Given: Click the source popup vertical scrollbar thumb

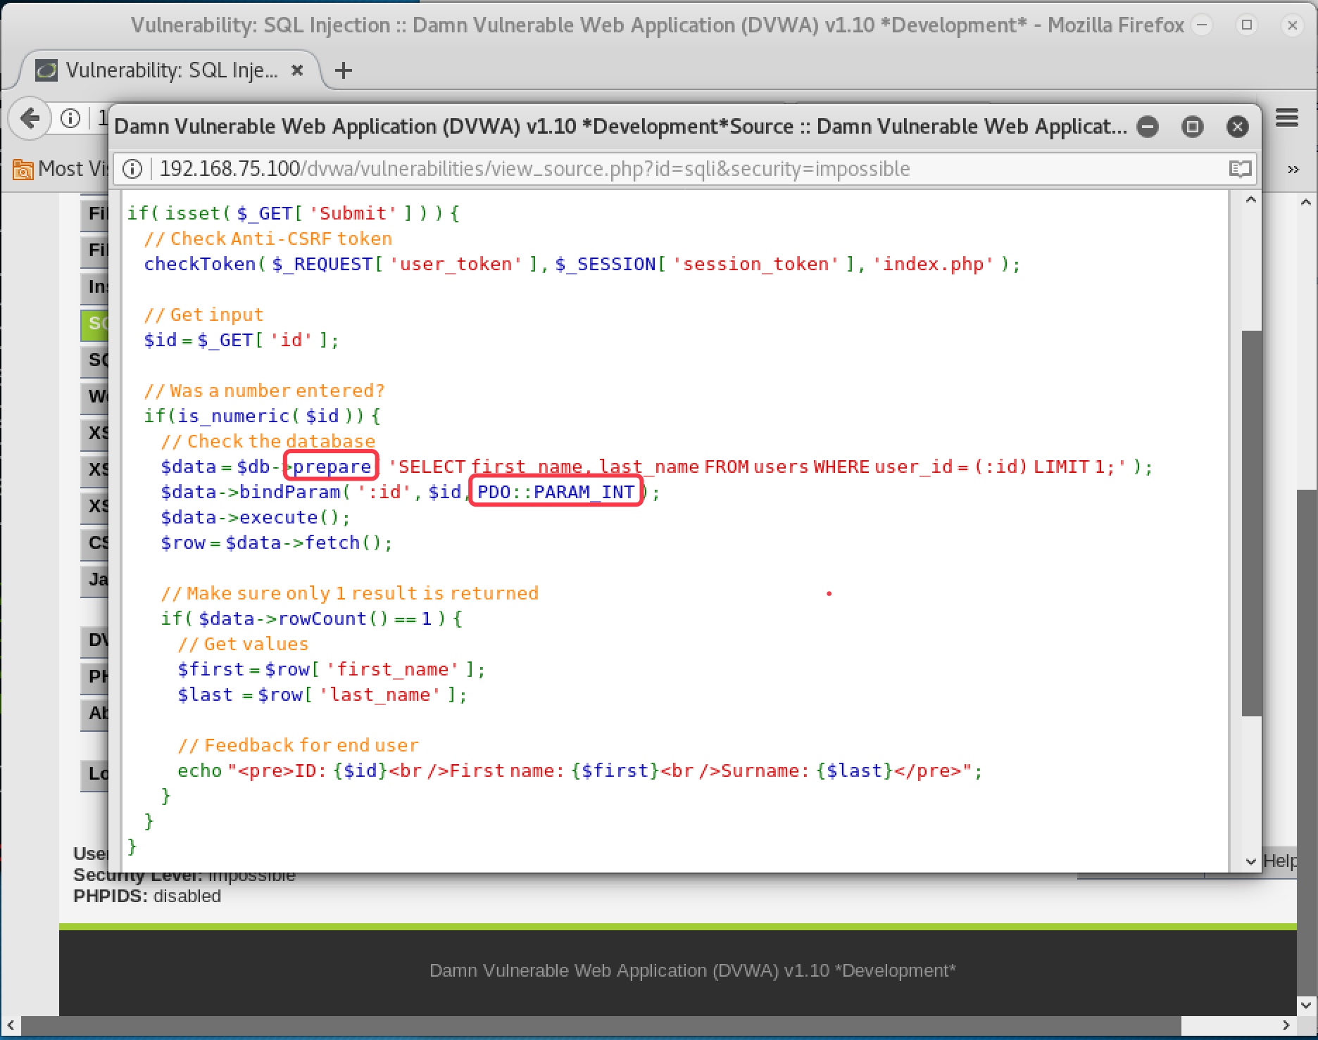Looking at the screenshot, I should [1251, 524].
